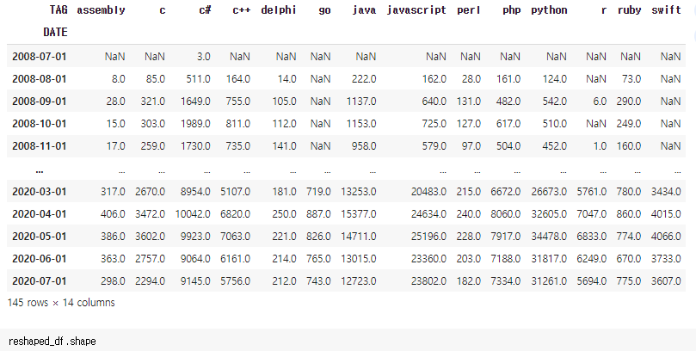Click the 298.0 assembly value
Screen dimensions: 696x351
click(113, 281)
